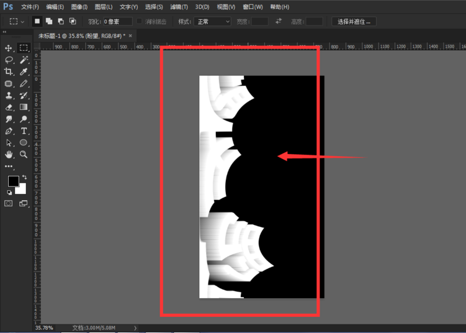This screenshot has width=466, height=333.
Task: Select the Zoom tool
Action: (x=24, y=154)
